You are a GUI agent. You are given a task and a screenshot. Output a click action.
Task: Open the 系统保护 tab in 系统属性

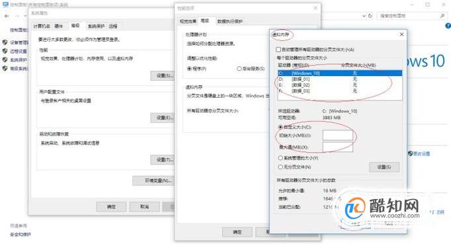click(96, 26)
